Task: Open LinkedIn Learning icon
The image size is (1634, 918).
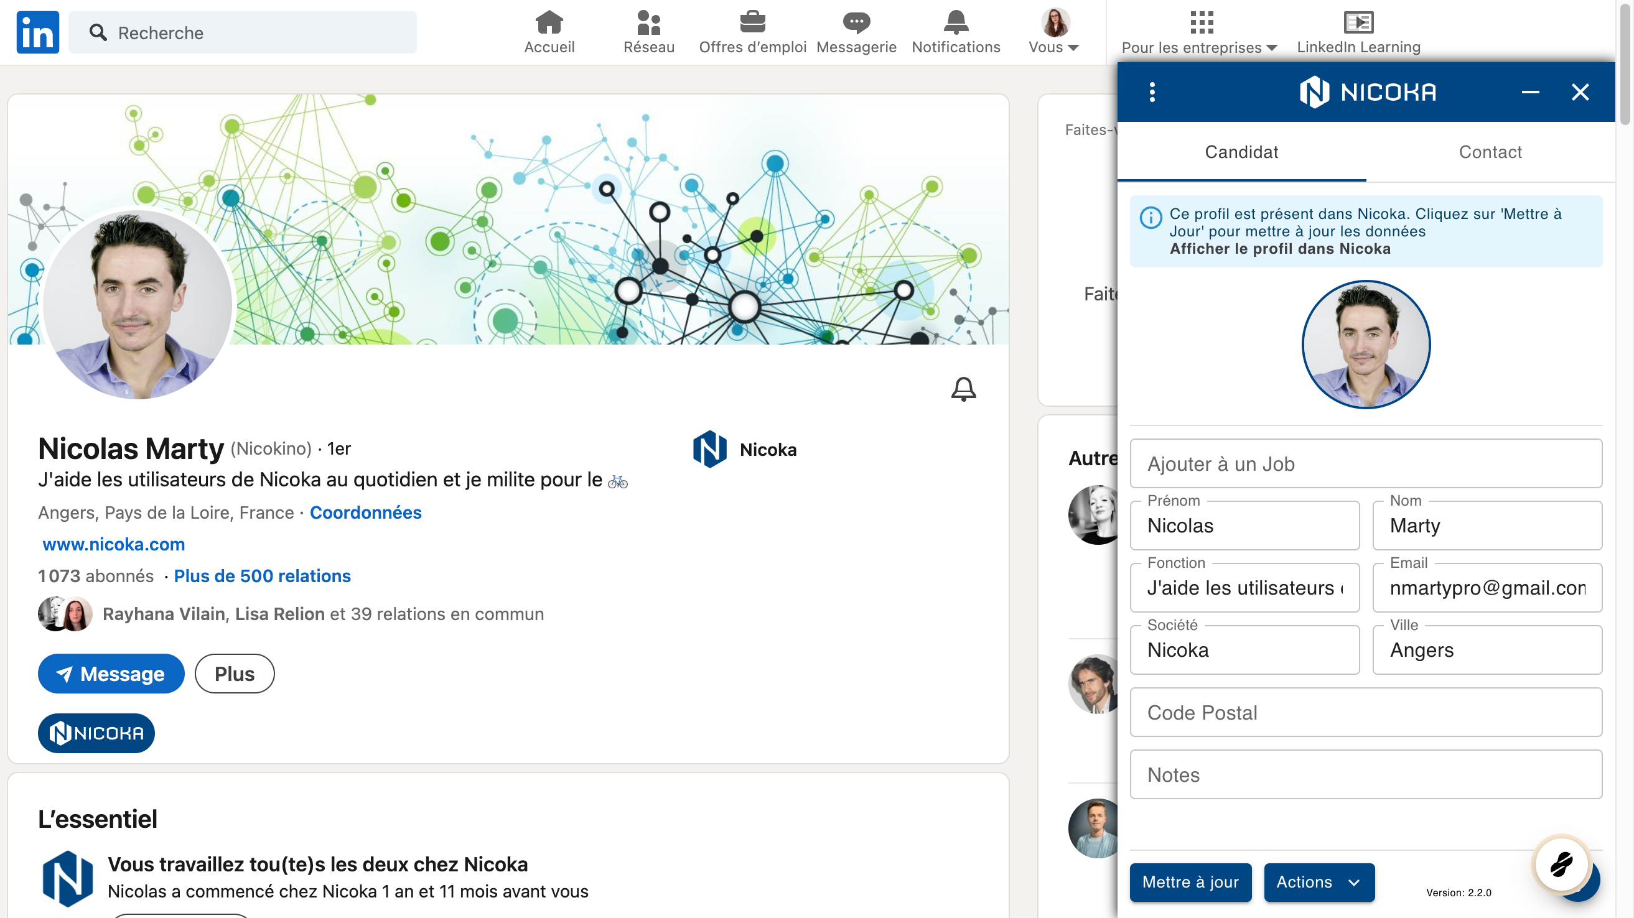Action: coord(1358,23)
